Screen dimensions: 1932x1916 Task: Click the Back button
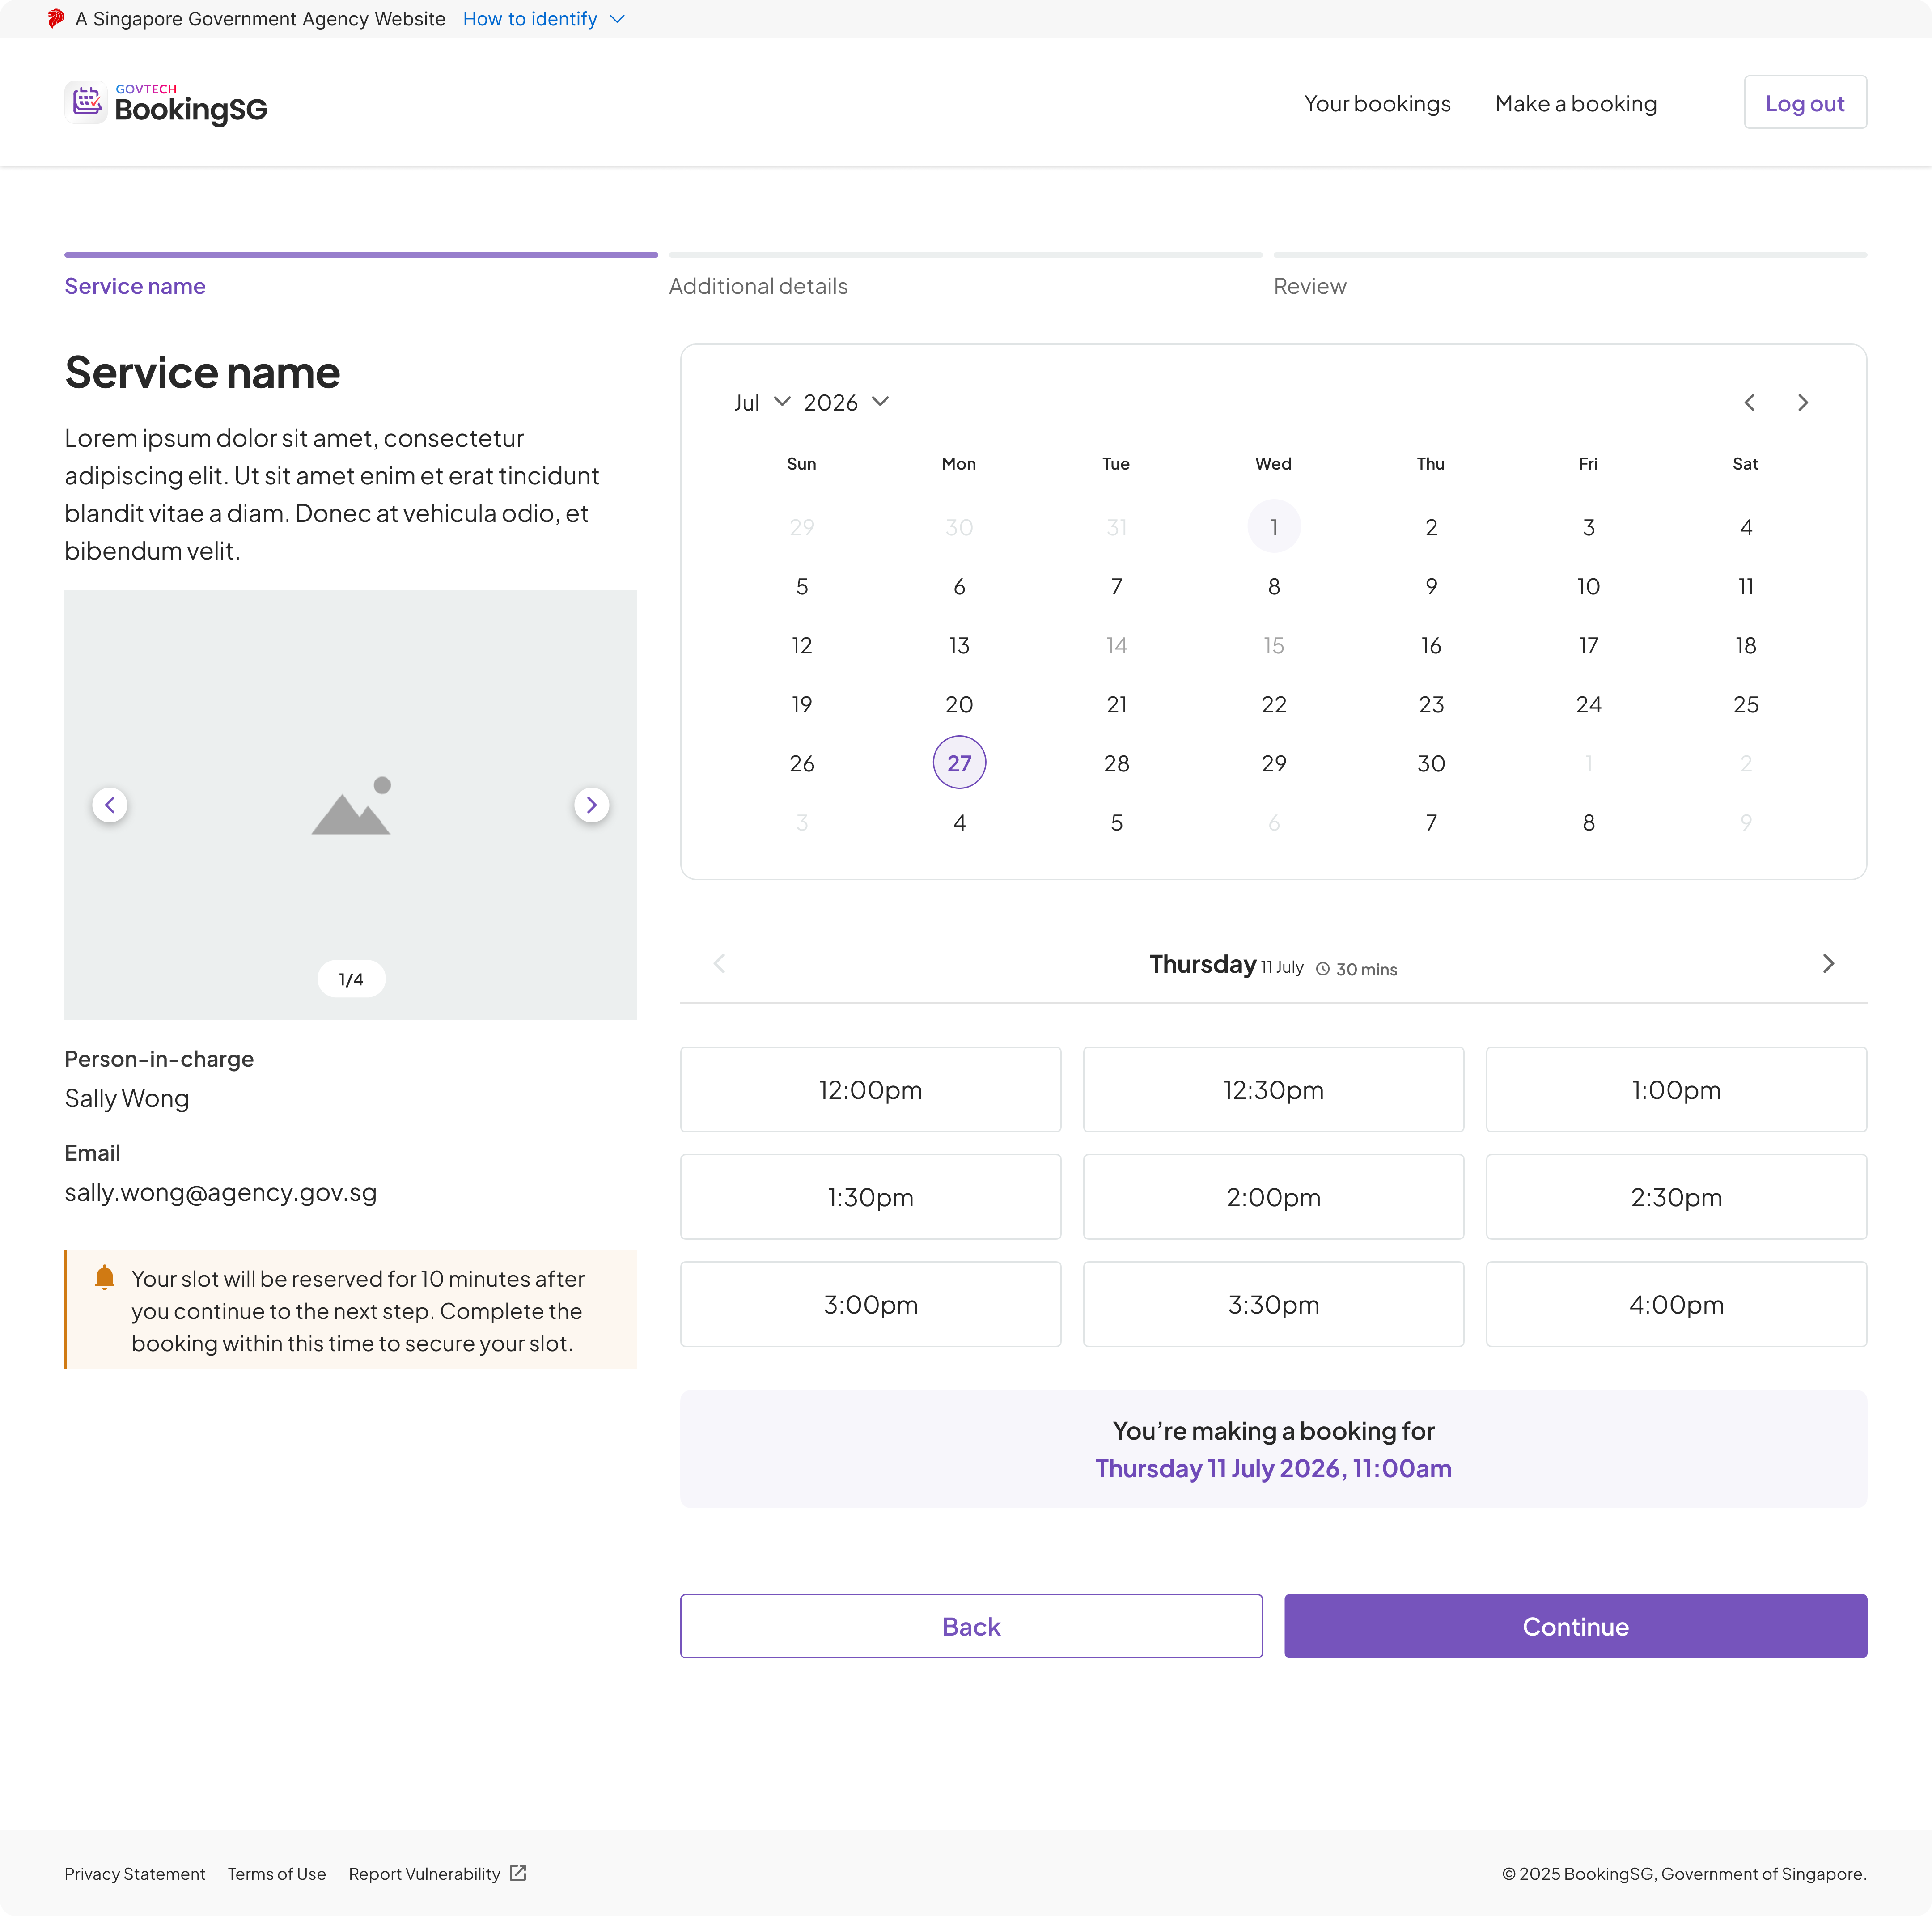971,1626
